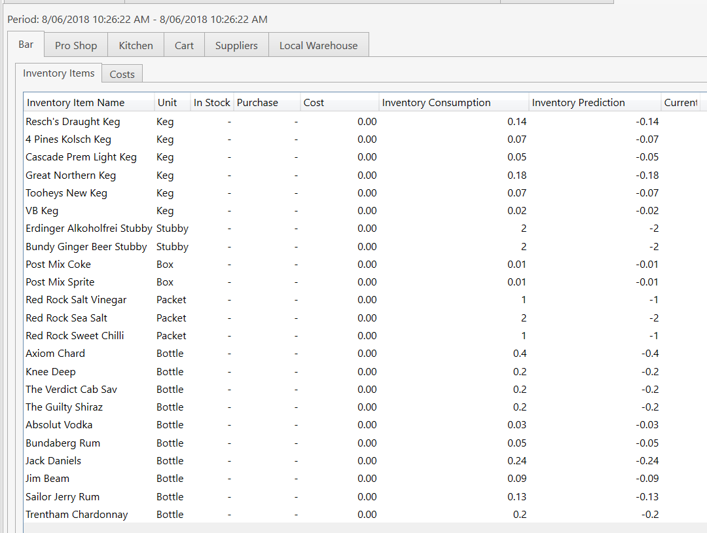Click the In Stock column header
The height and width of the screenshot is (533, 707).
[x=211, y=103]
